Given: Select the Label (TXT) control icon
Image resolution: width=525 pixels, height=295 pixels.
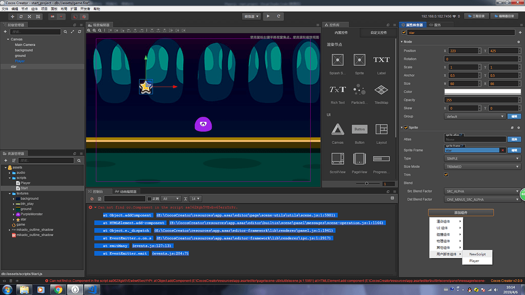Looking at the screenshot, I should [381, 59].
